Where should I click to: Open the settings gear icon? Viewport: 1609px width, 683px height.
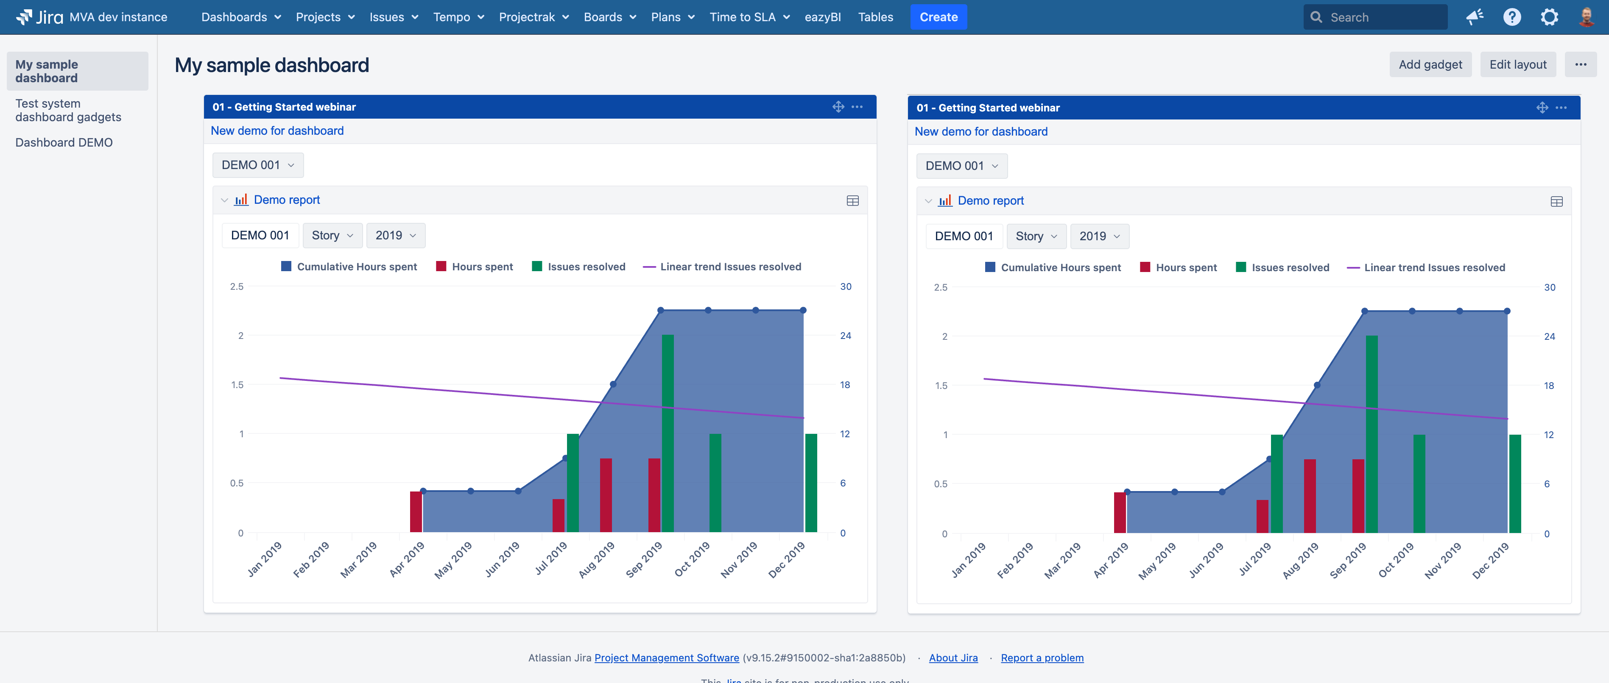pos(1549,17)
